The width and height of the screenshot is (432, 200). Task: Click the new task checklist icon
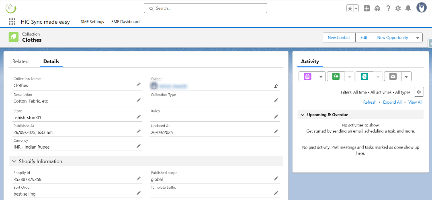click(336, 76)
